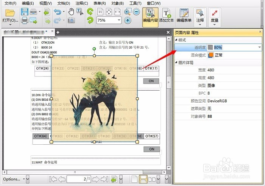Open the 编辑(E) menu
The width and height of the screenshot is (265, 186).
[28, 3]
